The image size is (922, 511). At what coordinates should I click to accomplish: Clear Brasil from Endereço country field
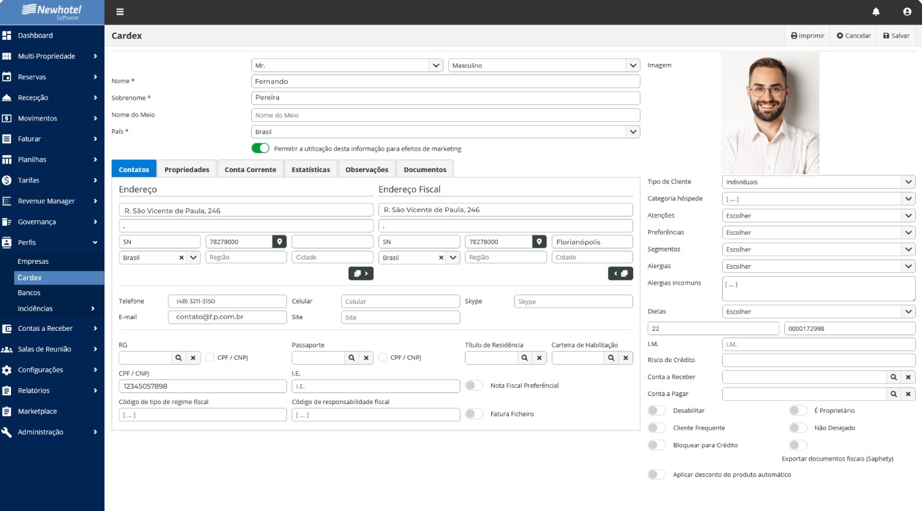[181, 258]
